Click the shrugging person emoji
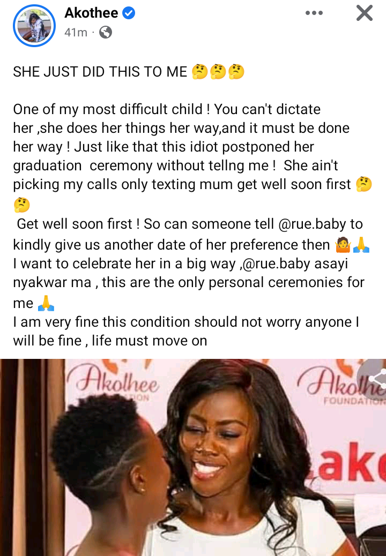 tap(343, 245)
